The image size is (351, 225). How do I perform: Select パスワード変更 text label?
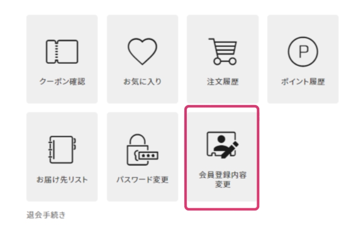(x=142, y=180)
